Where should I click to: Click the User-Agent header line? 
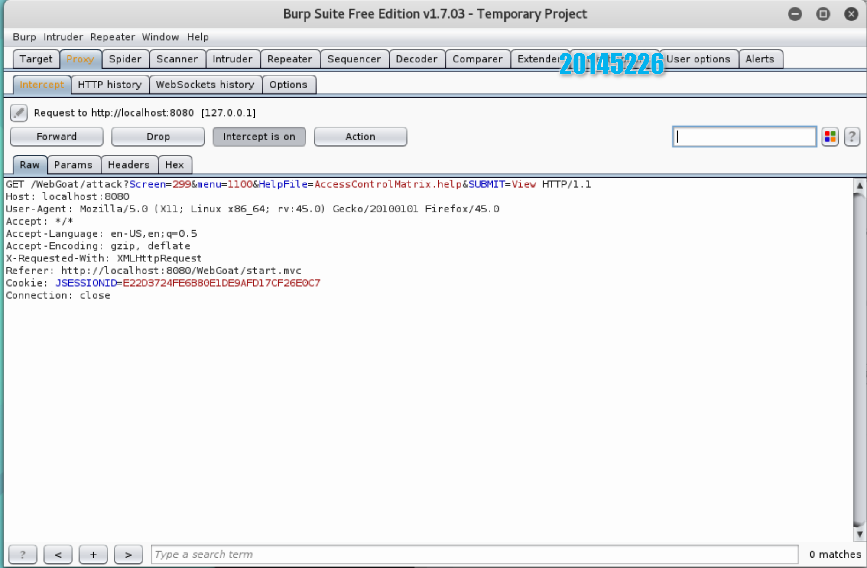pyautogui.click(x=253, y=209)
